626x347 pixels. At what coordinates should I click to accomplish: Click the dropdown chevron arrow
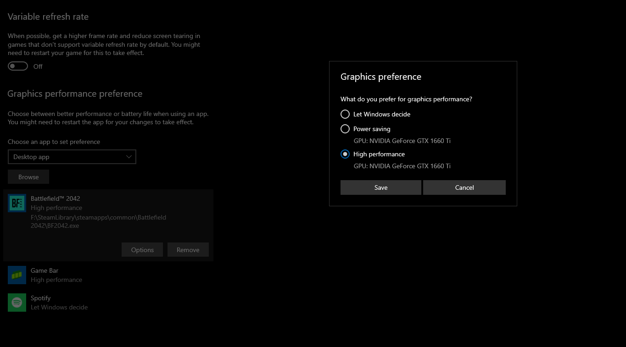tap(129, 157)
